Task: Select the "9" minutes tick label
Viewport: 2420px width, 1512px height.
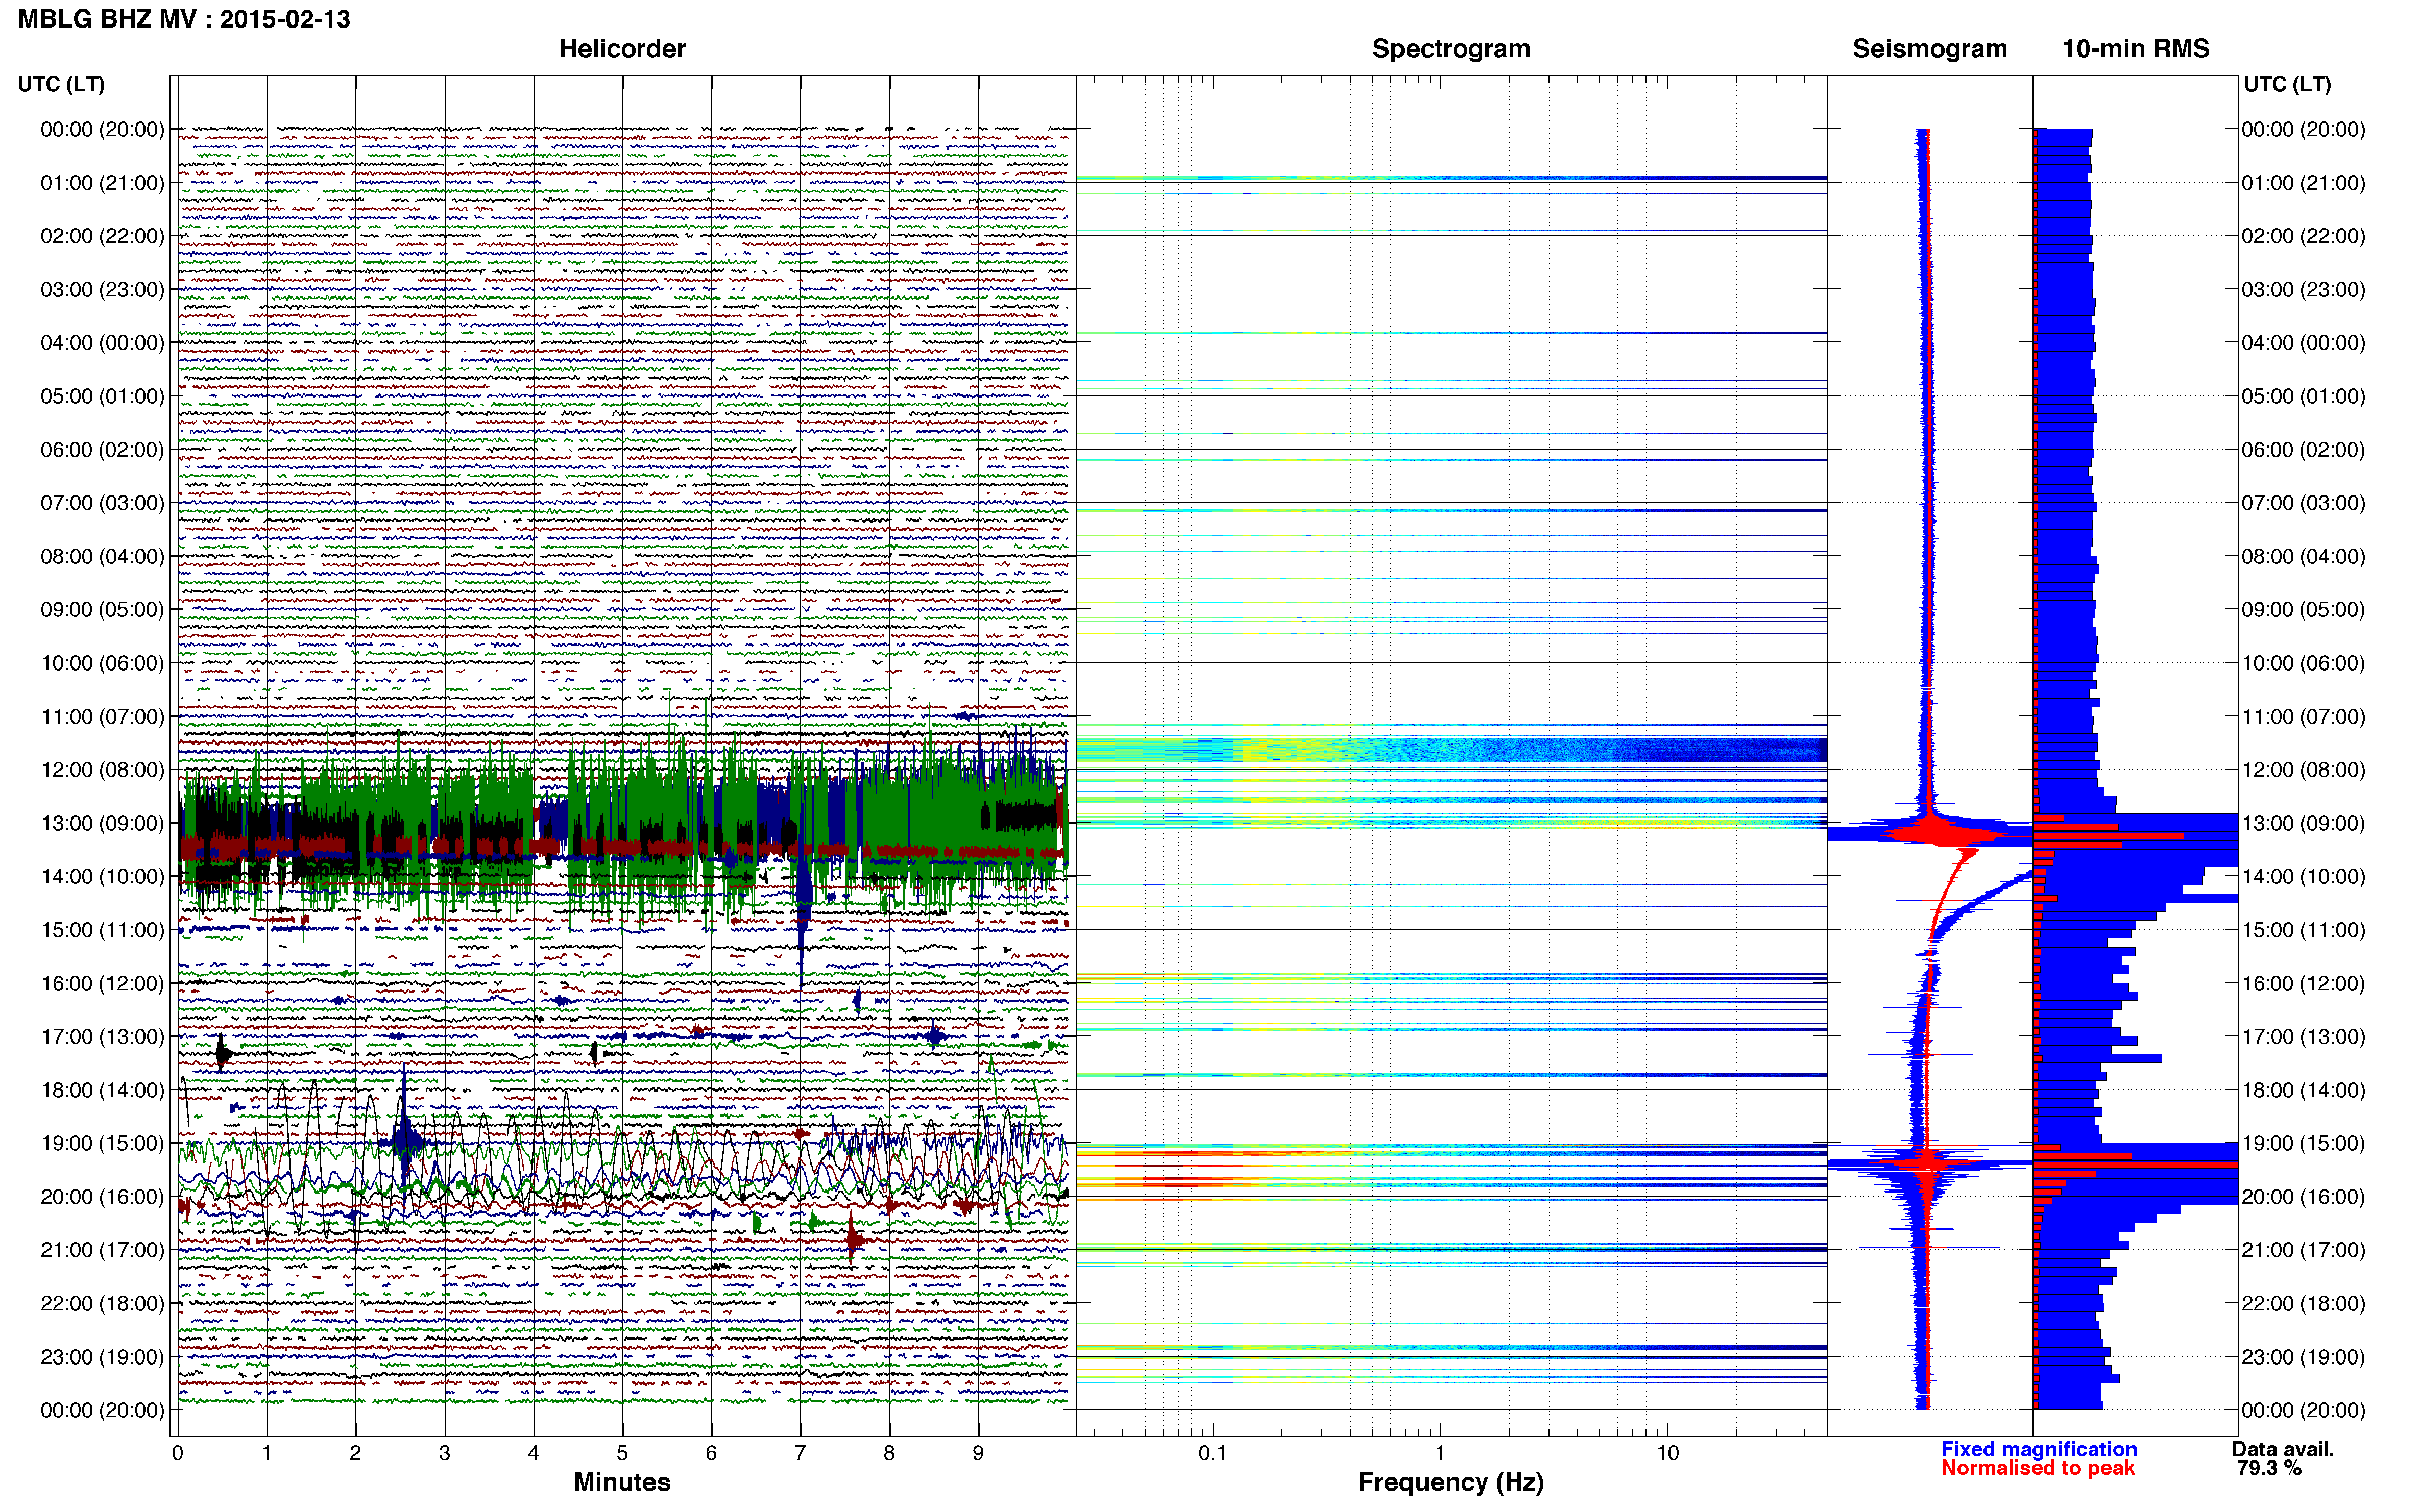Action: [x=978, y=1453]
